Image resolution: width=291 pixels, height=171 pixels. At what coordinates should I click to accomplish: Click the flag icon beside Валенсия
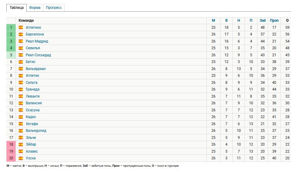coord(21,103)
